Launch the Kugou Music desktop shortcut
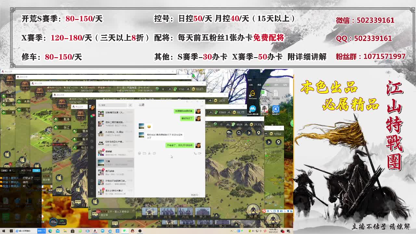Image resolution: width=416 pixels, height=234 pixels. click(x=276, y=110)
